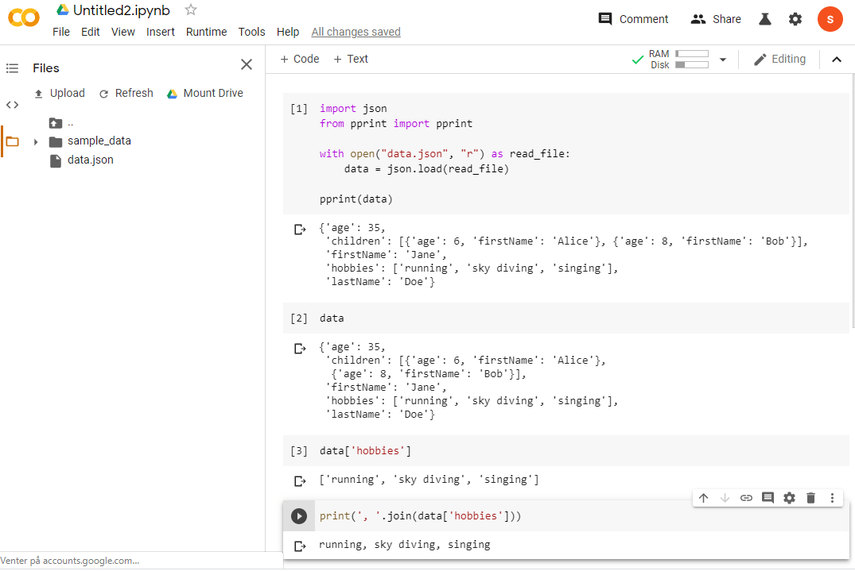Run the print hobbies code cell
Screen dimensions: 855x571
(298, 515)
